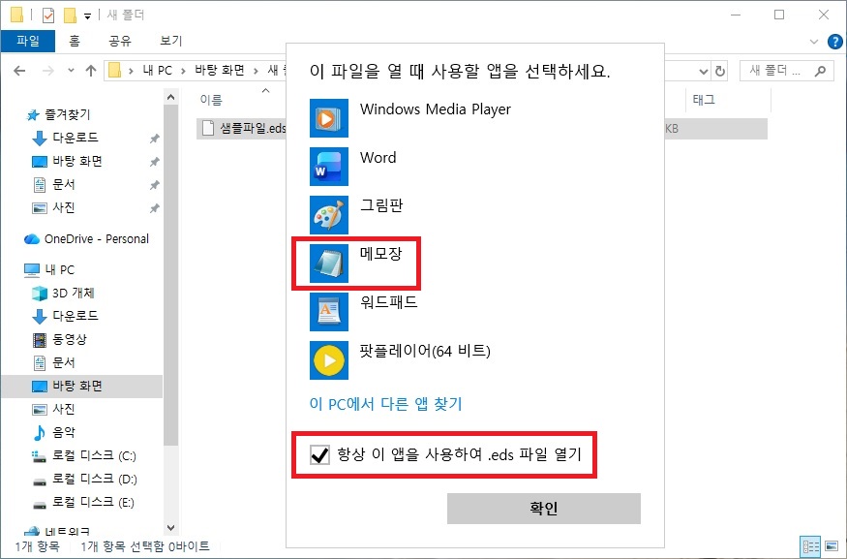
Task: Click 바탕 화면 in address breadcrumb
Action: coord(220,71)
